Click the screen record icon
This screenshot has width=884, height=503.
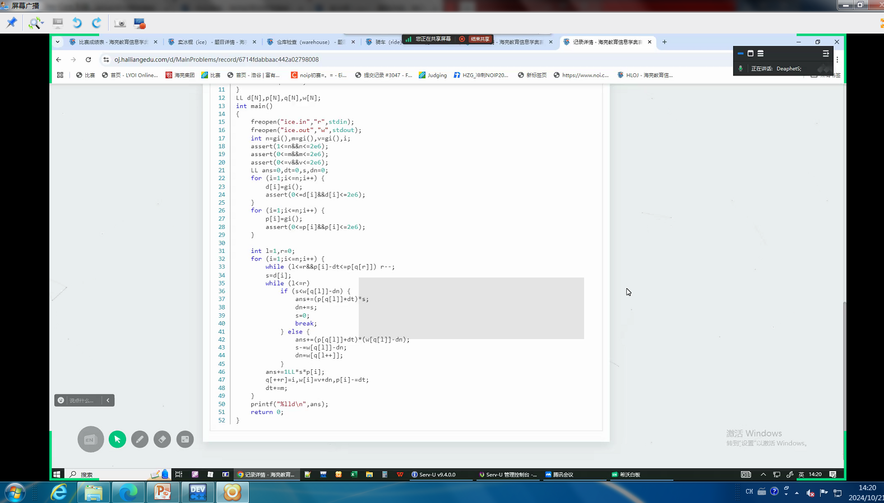pos(140,23)
